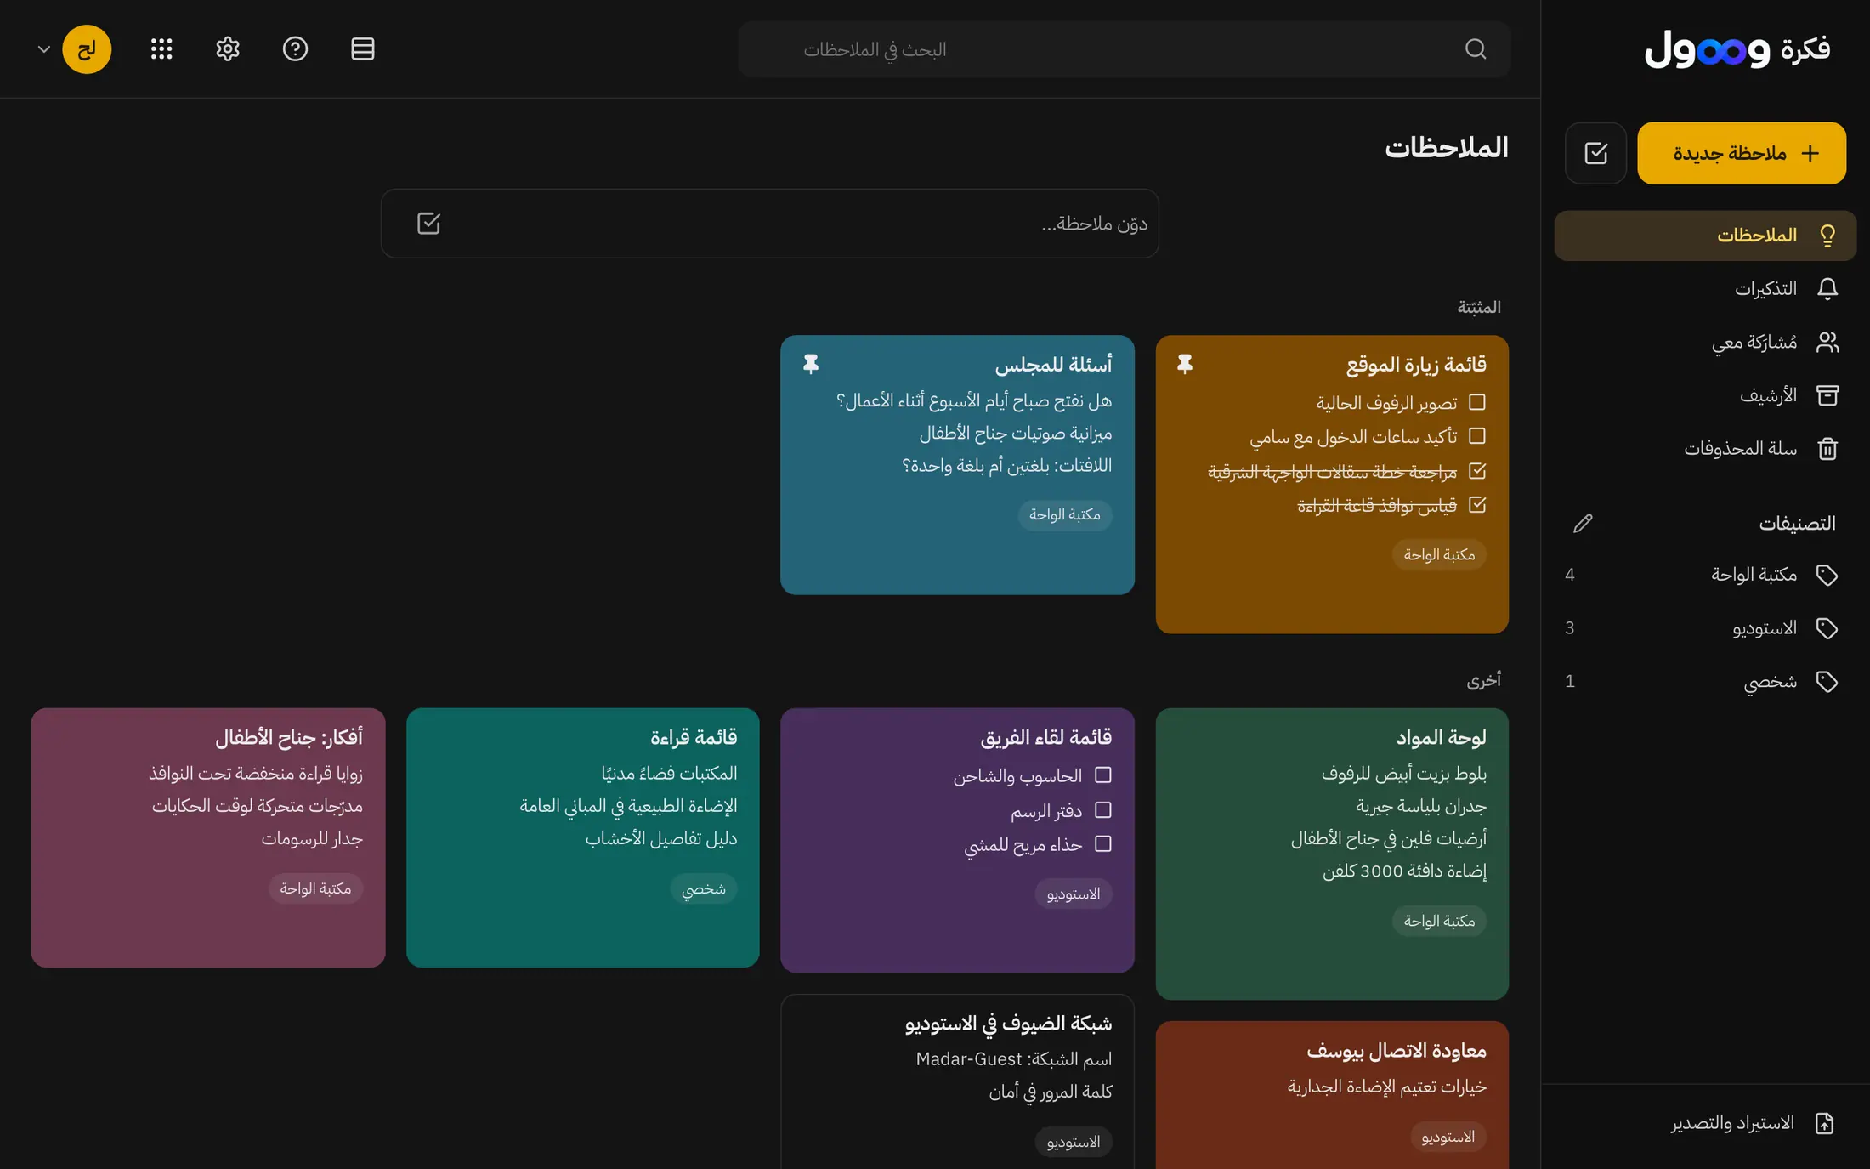Open the لوحة المواد note card
1870x1169 pixels.
[x=1332, y=854]
